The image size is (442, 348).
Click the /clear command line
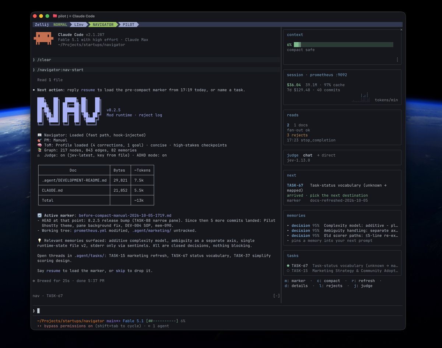(x=156, y=60)
